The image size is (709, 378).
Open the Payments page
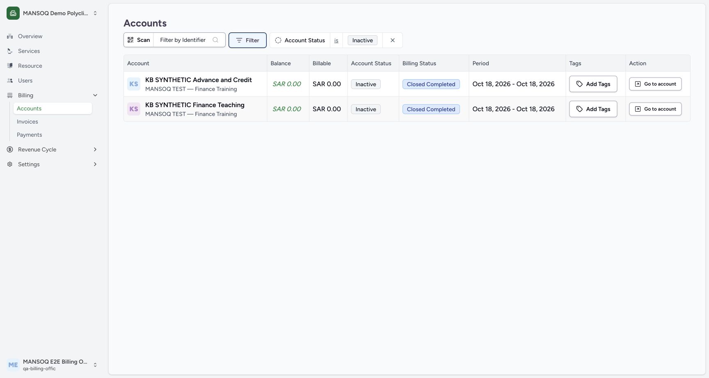click(x=53, y=135)
